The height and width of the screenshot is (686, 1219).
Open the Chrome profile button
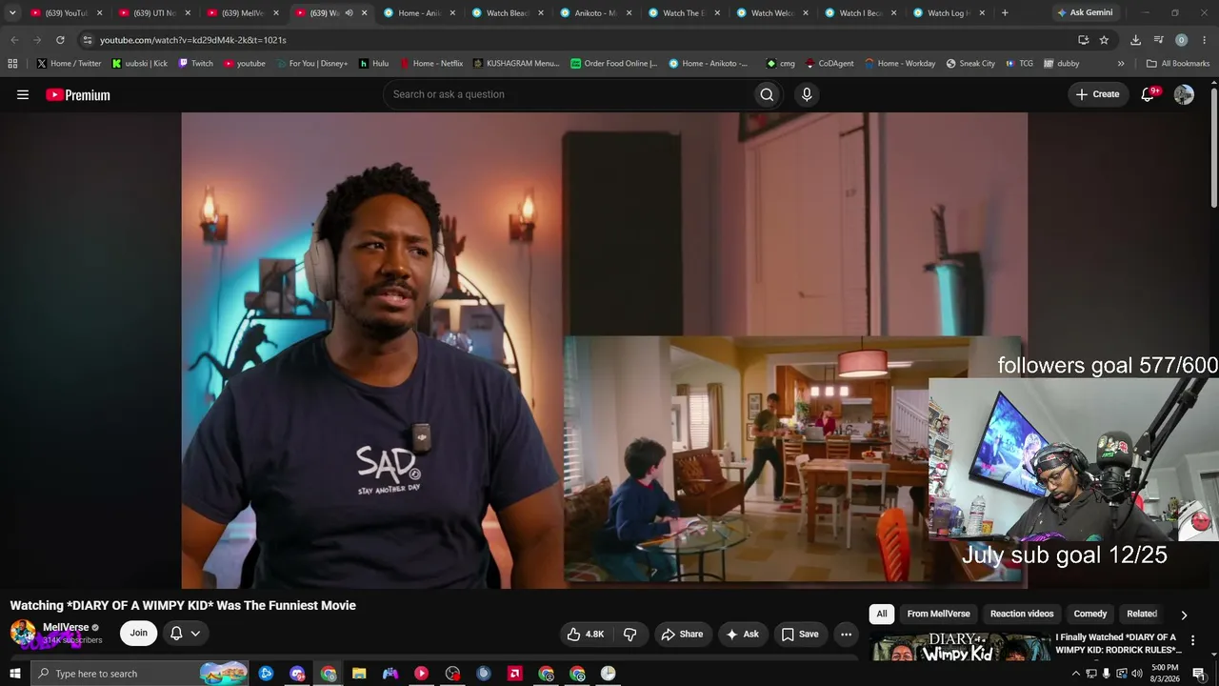pos(1181,40)
